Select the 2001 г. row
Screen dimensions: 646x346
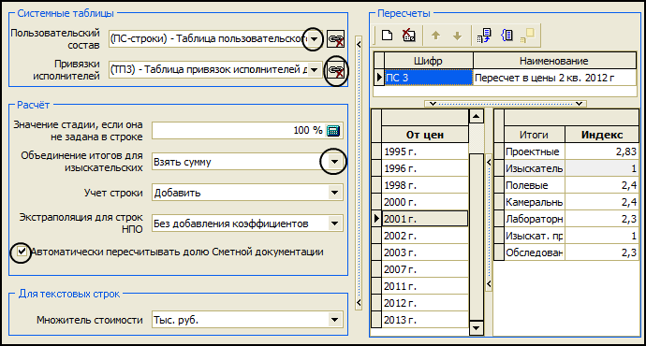(x=425, y=219)
